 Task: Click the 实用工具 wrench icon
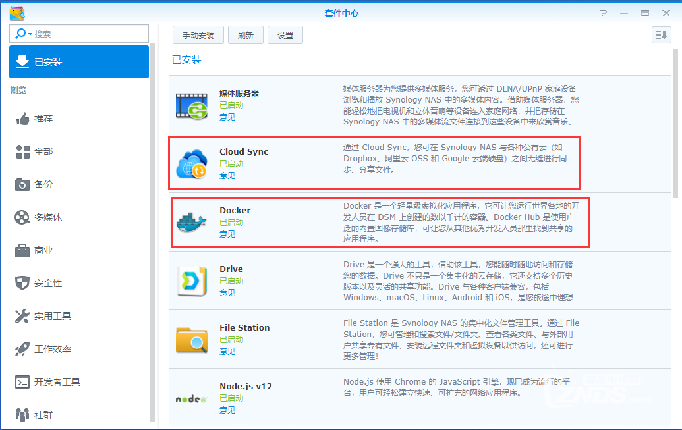coord(22,316)
